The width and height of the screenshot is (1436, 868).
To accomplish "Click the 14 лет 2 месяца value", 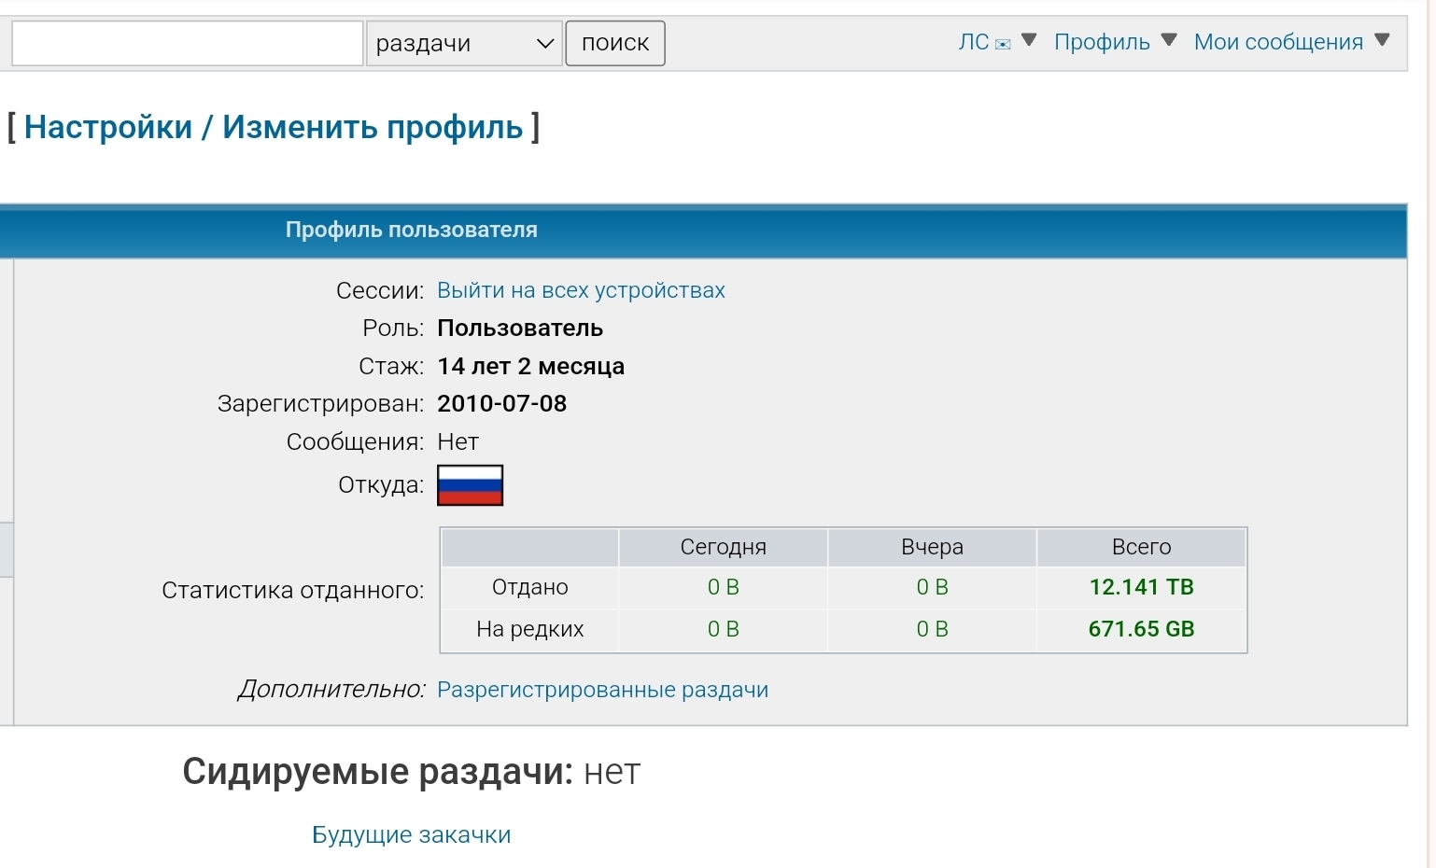I will pyautogui.click(x=531, y=366).
